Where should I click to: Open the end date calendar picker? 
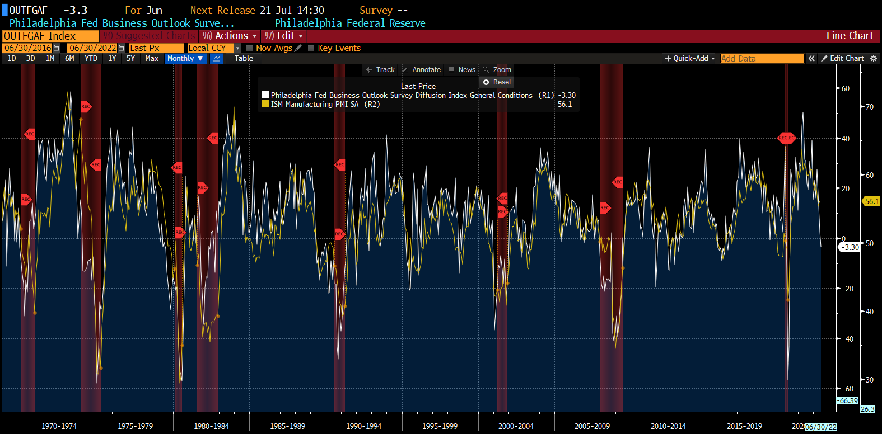point(121,48)
